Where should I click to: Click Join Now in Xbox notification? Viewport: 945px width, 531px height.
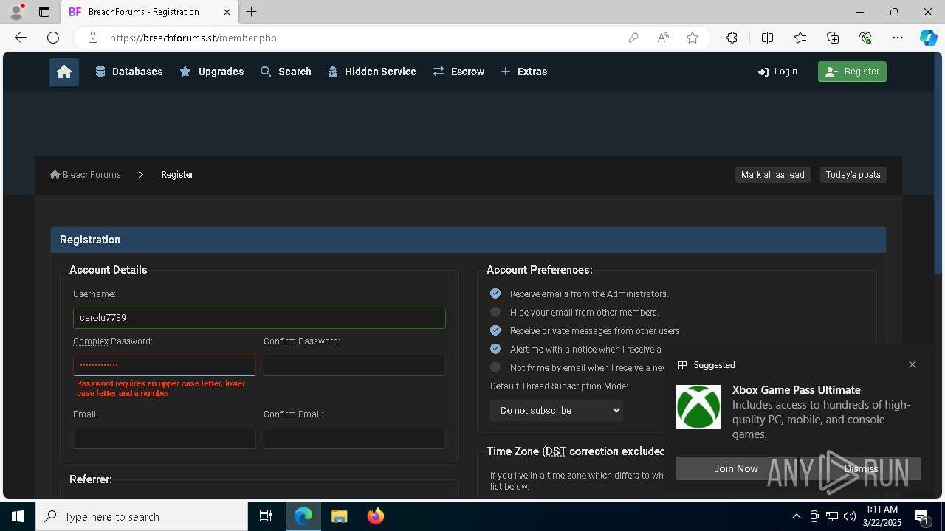736,468
